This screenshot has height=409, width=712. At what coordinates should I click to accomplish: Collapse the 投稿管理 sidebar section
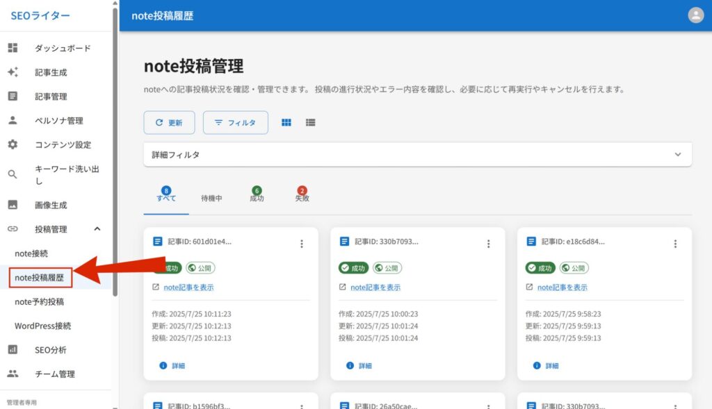97,229
